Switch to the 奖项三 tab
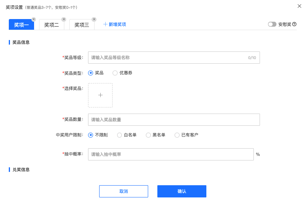 (x=82, y=24)
